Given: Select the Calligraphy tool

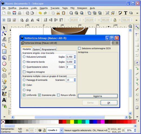Looking at the screenshot, I should (4, 94).
